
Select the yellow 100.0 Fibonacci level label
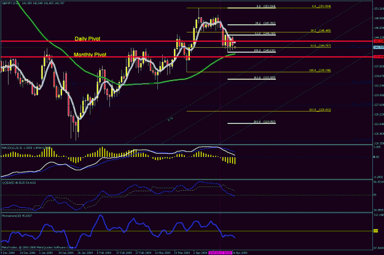pyautogui.click(x=320, y=70)
